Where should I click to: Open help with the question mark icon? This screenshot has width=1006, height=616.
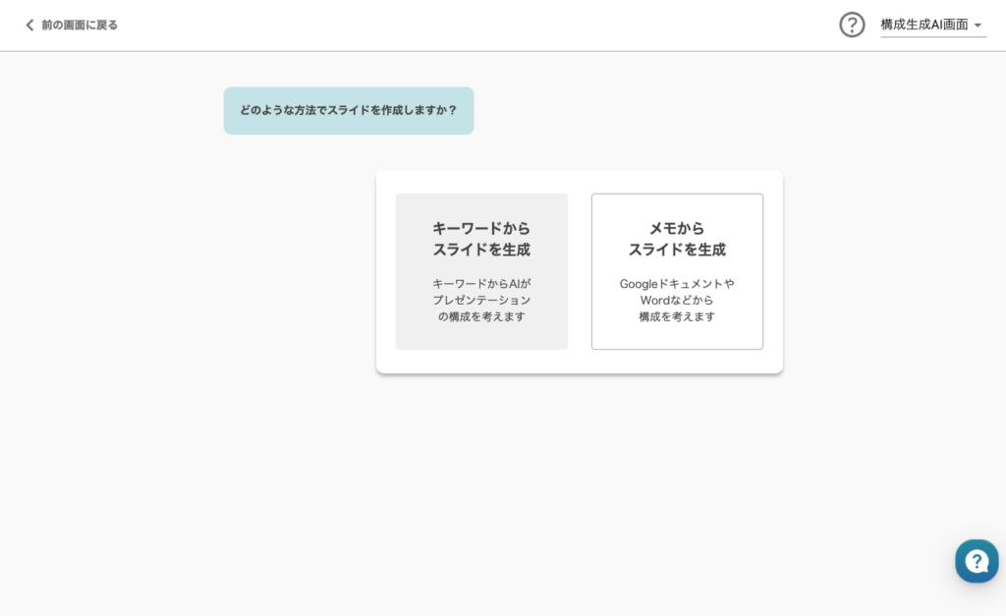tap(852, 25)
